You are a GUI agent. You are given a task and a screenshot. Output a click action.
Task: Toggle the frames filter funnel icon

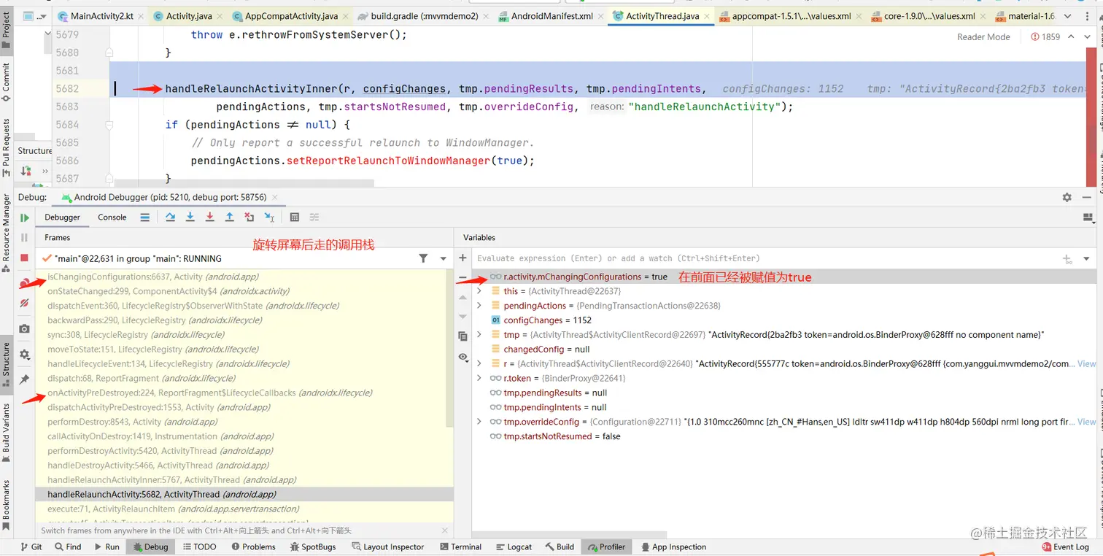[423, 258]
